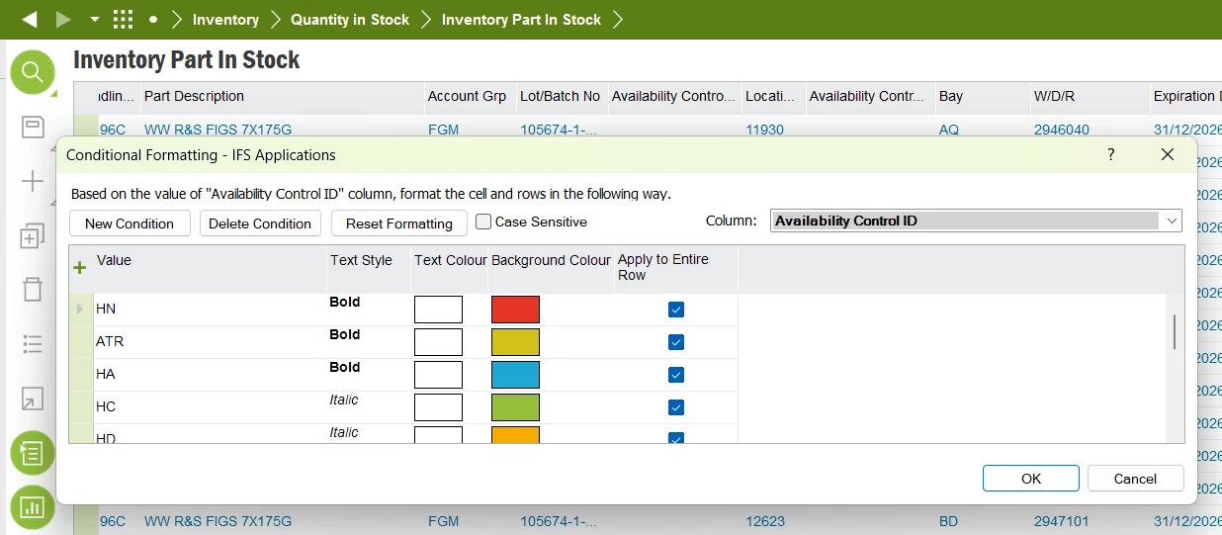The width and height of the screenshot is (1222, 535).
Task: Go back using the left navigation arrow
Action: [x=29, y=19]
